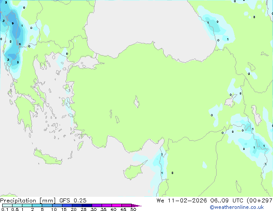273x211 pixels.
Task: Click the 0.5–1 mm legend color box
Action: pyautogui.click(x=17, y=205)
